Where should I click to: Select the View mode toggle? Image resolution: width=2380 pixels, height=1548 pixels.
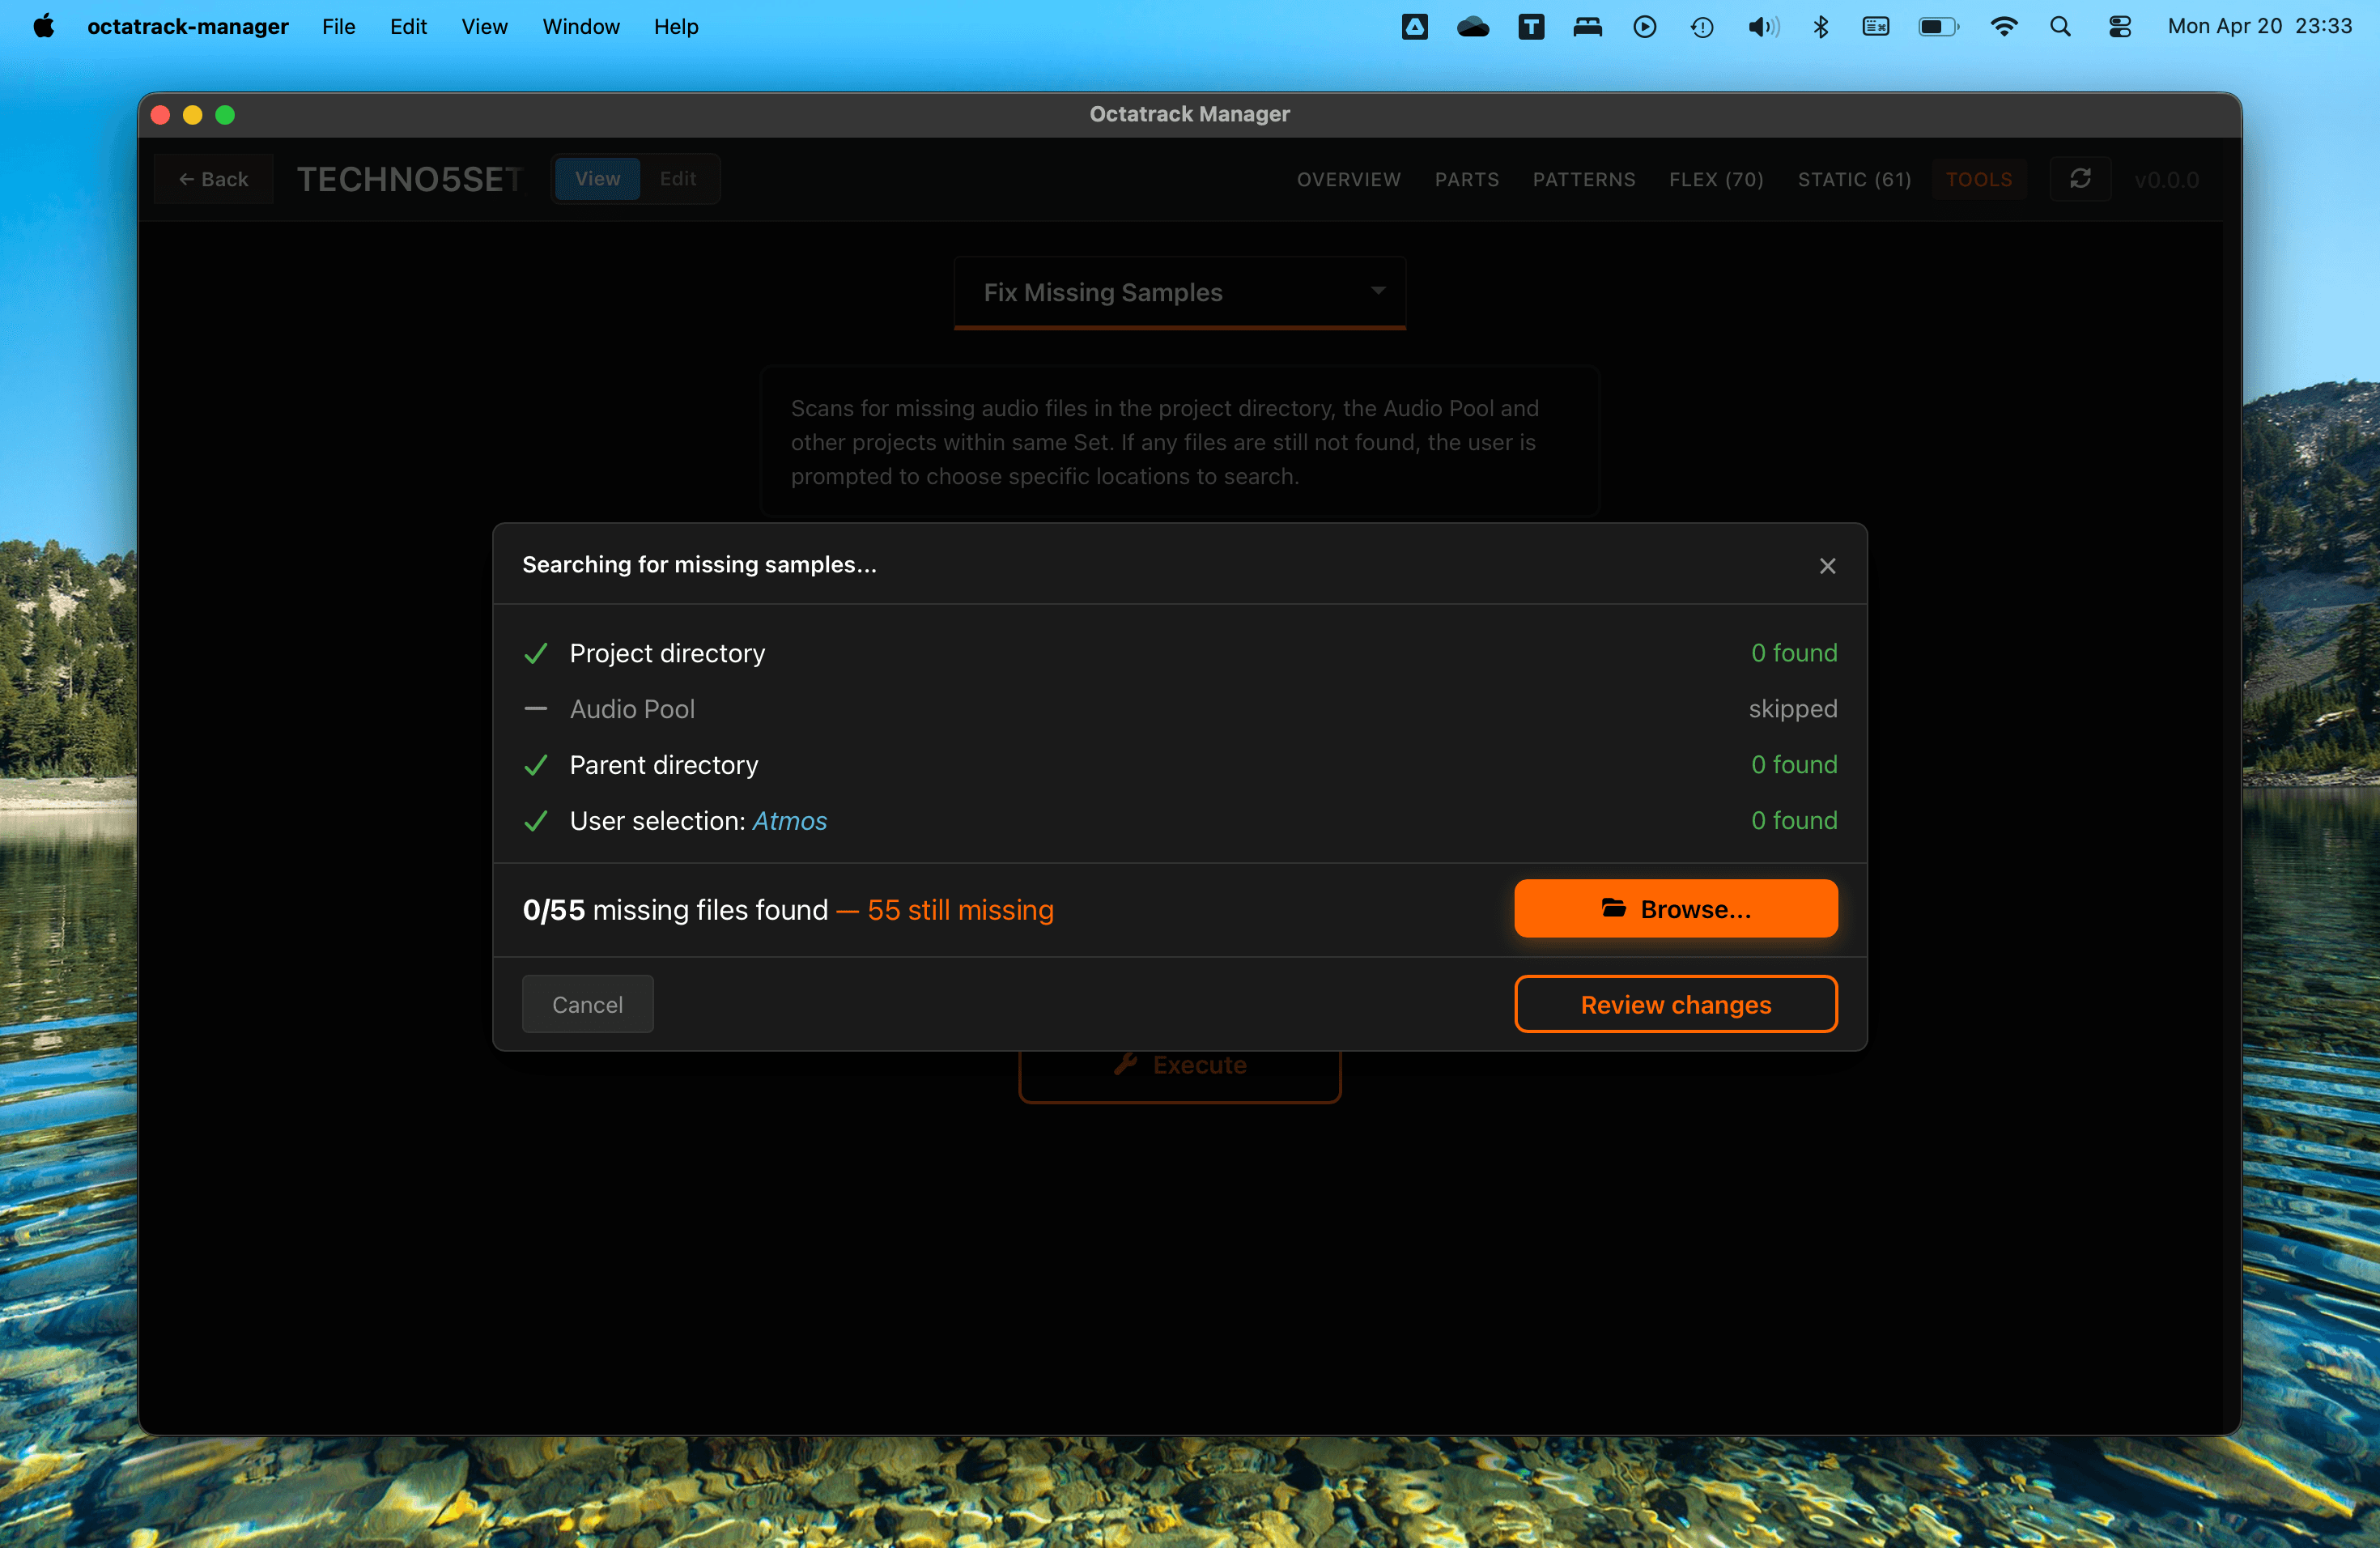pyautogui.click(x=597, y=179)
